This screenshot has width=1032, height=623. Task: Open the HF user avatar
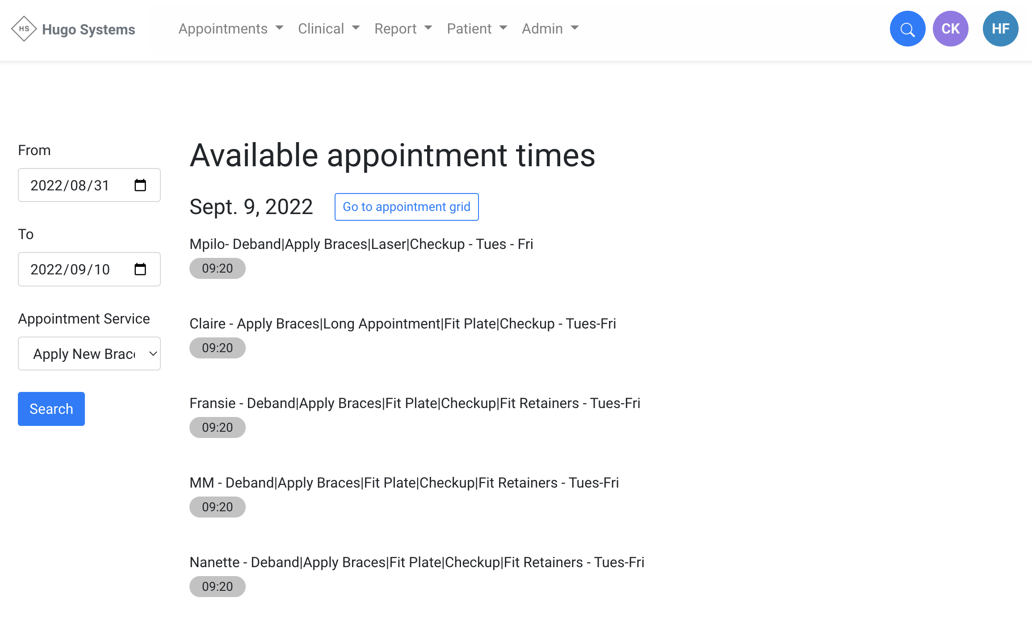[1000, 29]
